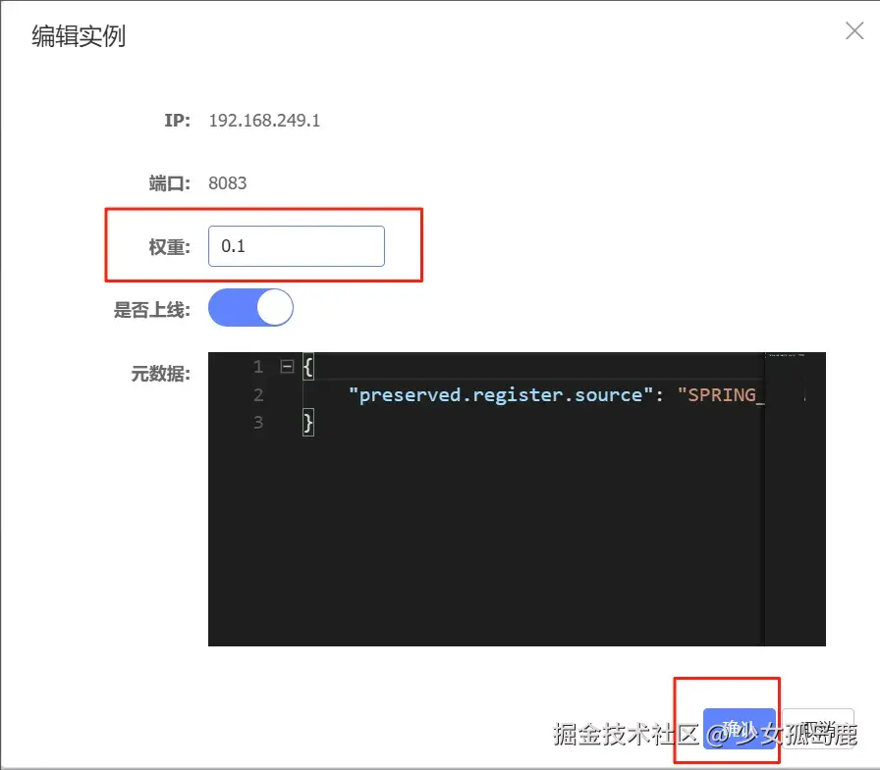The height and width of the screenshot is (770, 880).
Task: Click the "SPRING_ value in the metadata editor
Action: pyautogui.click(x=721, y=395)
